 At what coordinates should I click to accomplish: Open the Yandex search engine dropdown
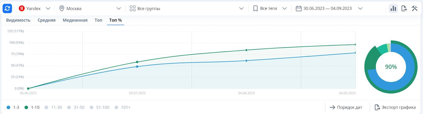click(48, 8)
